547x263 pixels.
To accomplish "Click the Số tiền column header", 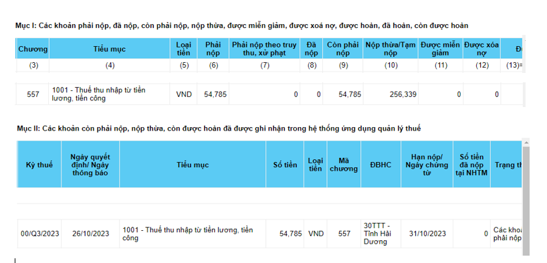I will (x=285, y=165).
